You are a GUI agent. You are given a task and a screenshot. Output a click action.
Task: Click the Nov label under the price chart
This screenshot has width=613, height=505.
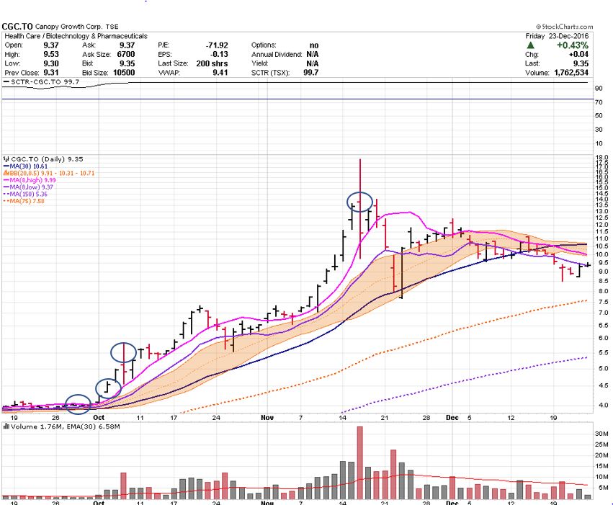[x=267, y=417]
